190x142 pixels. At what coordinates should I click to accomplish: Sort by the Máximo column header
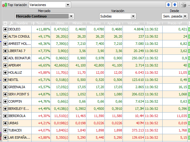[95, 23]
